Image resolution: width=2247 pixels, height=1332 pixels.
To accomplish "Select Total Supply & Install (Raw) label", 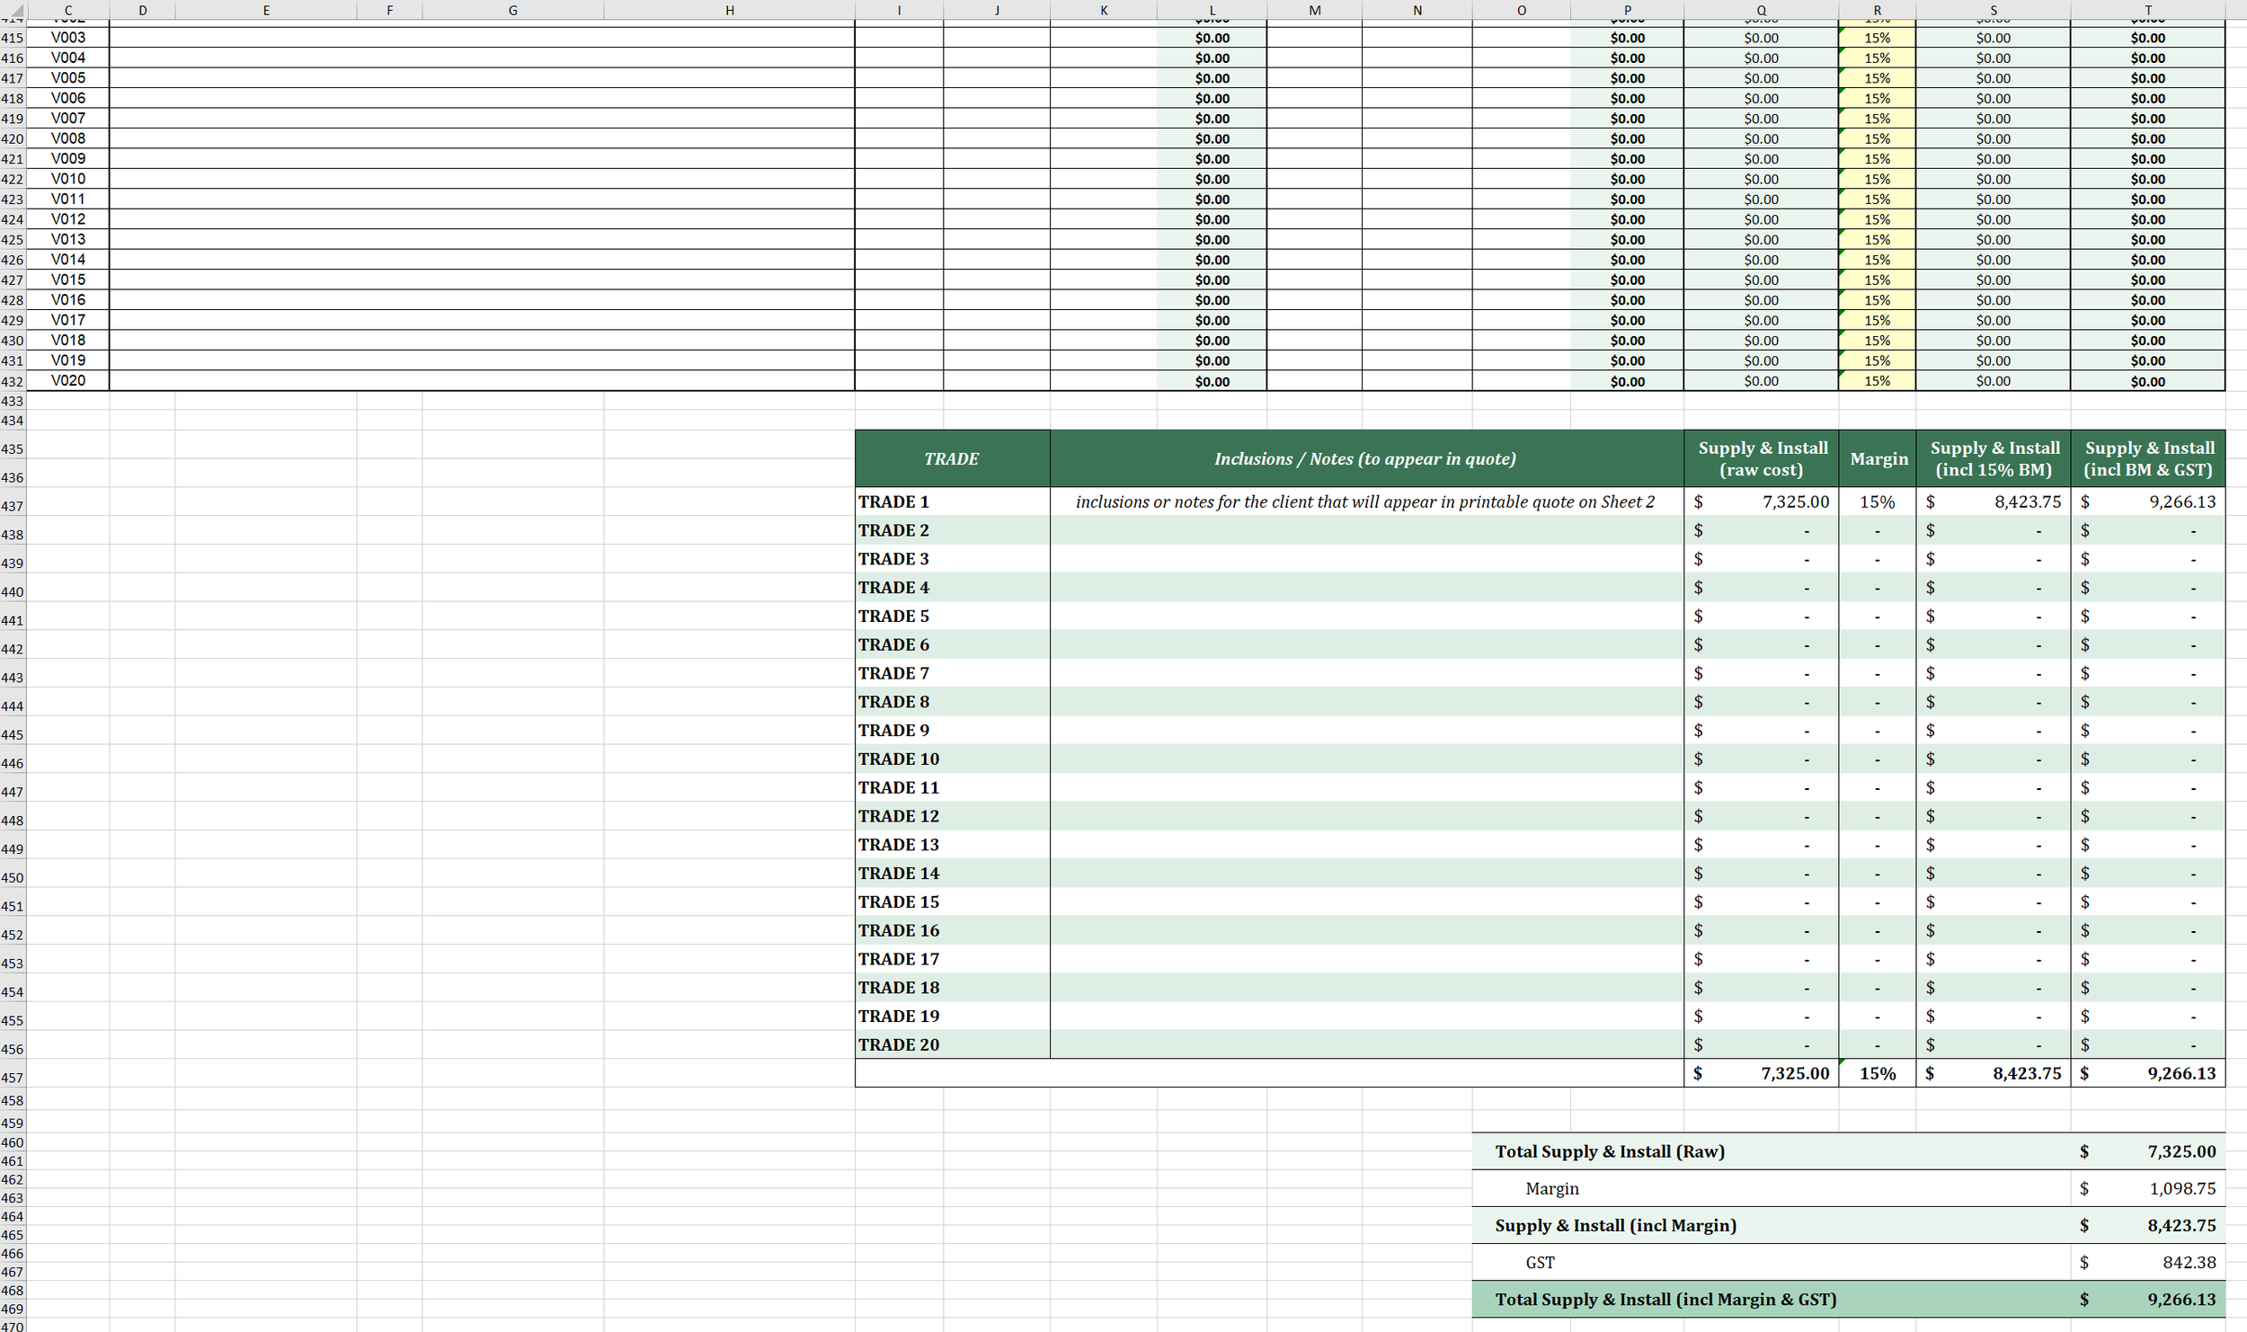I will point(1609,1151).
